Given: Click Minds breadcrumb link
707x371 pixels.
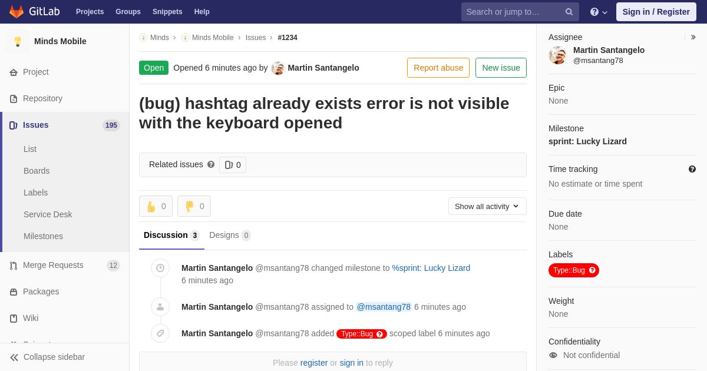Looking at the screenshot, I should coord(160,38).
